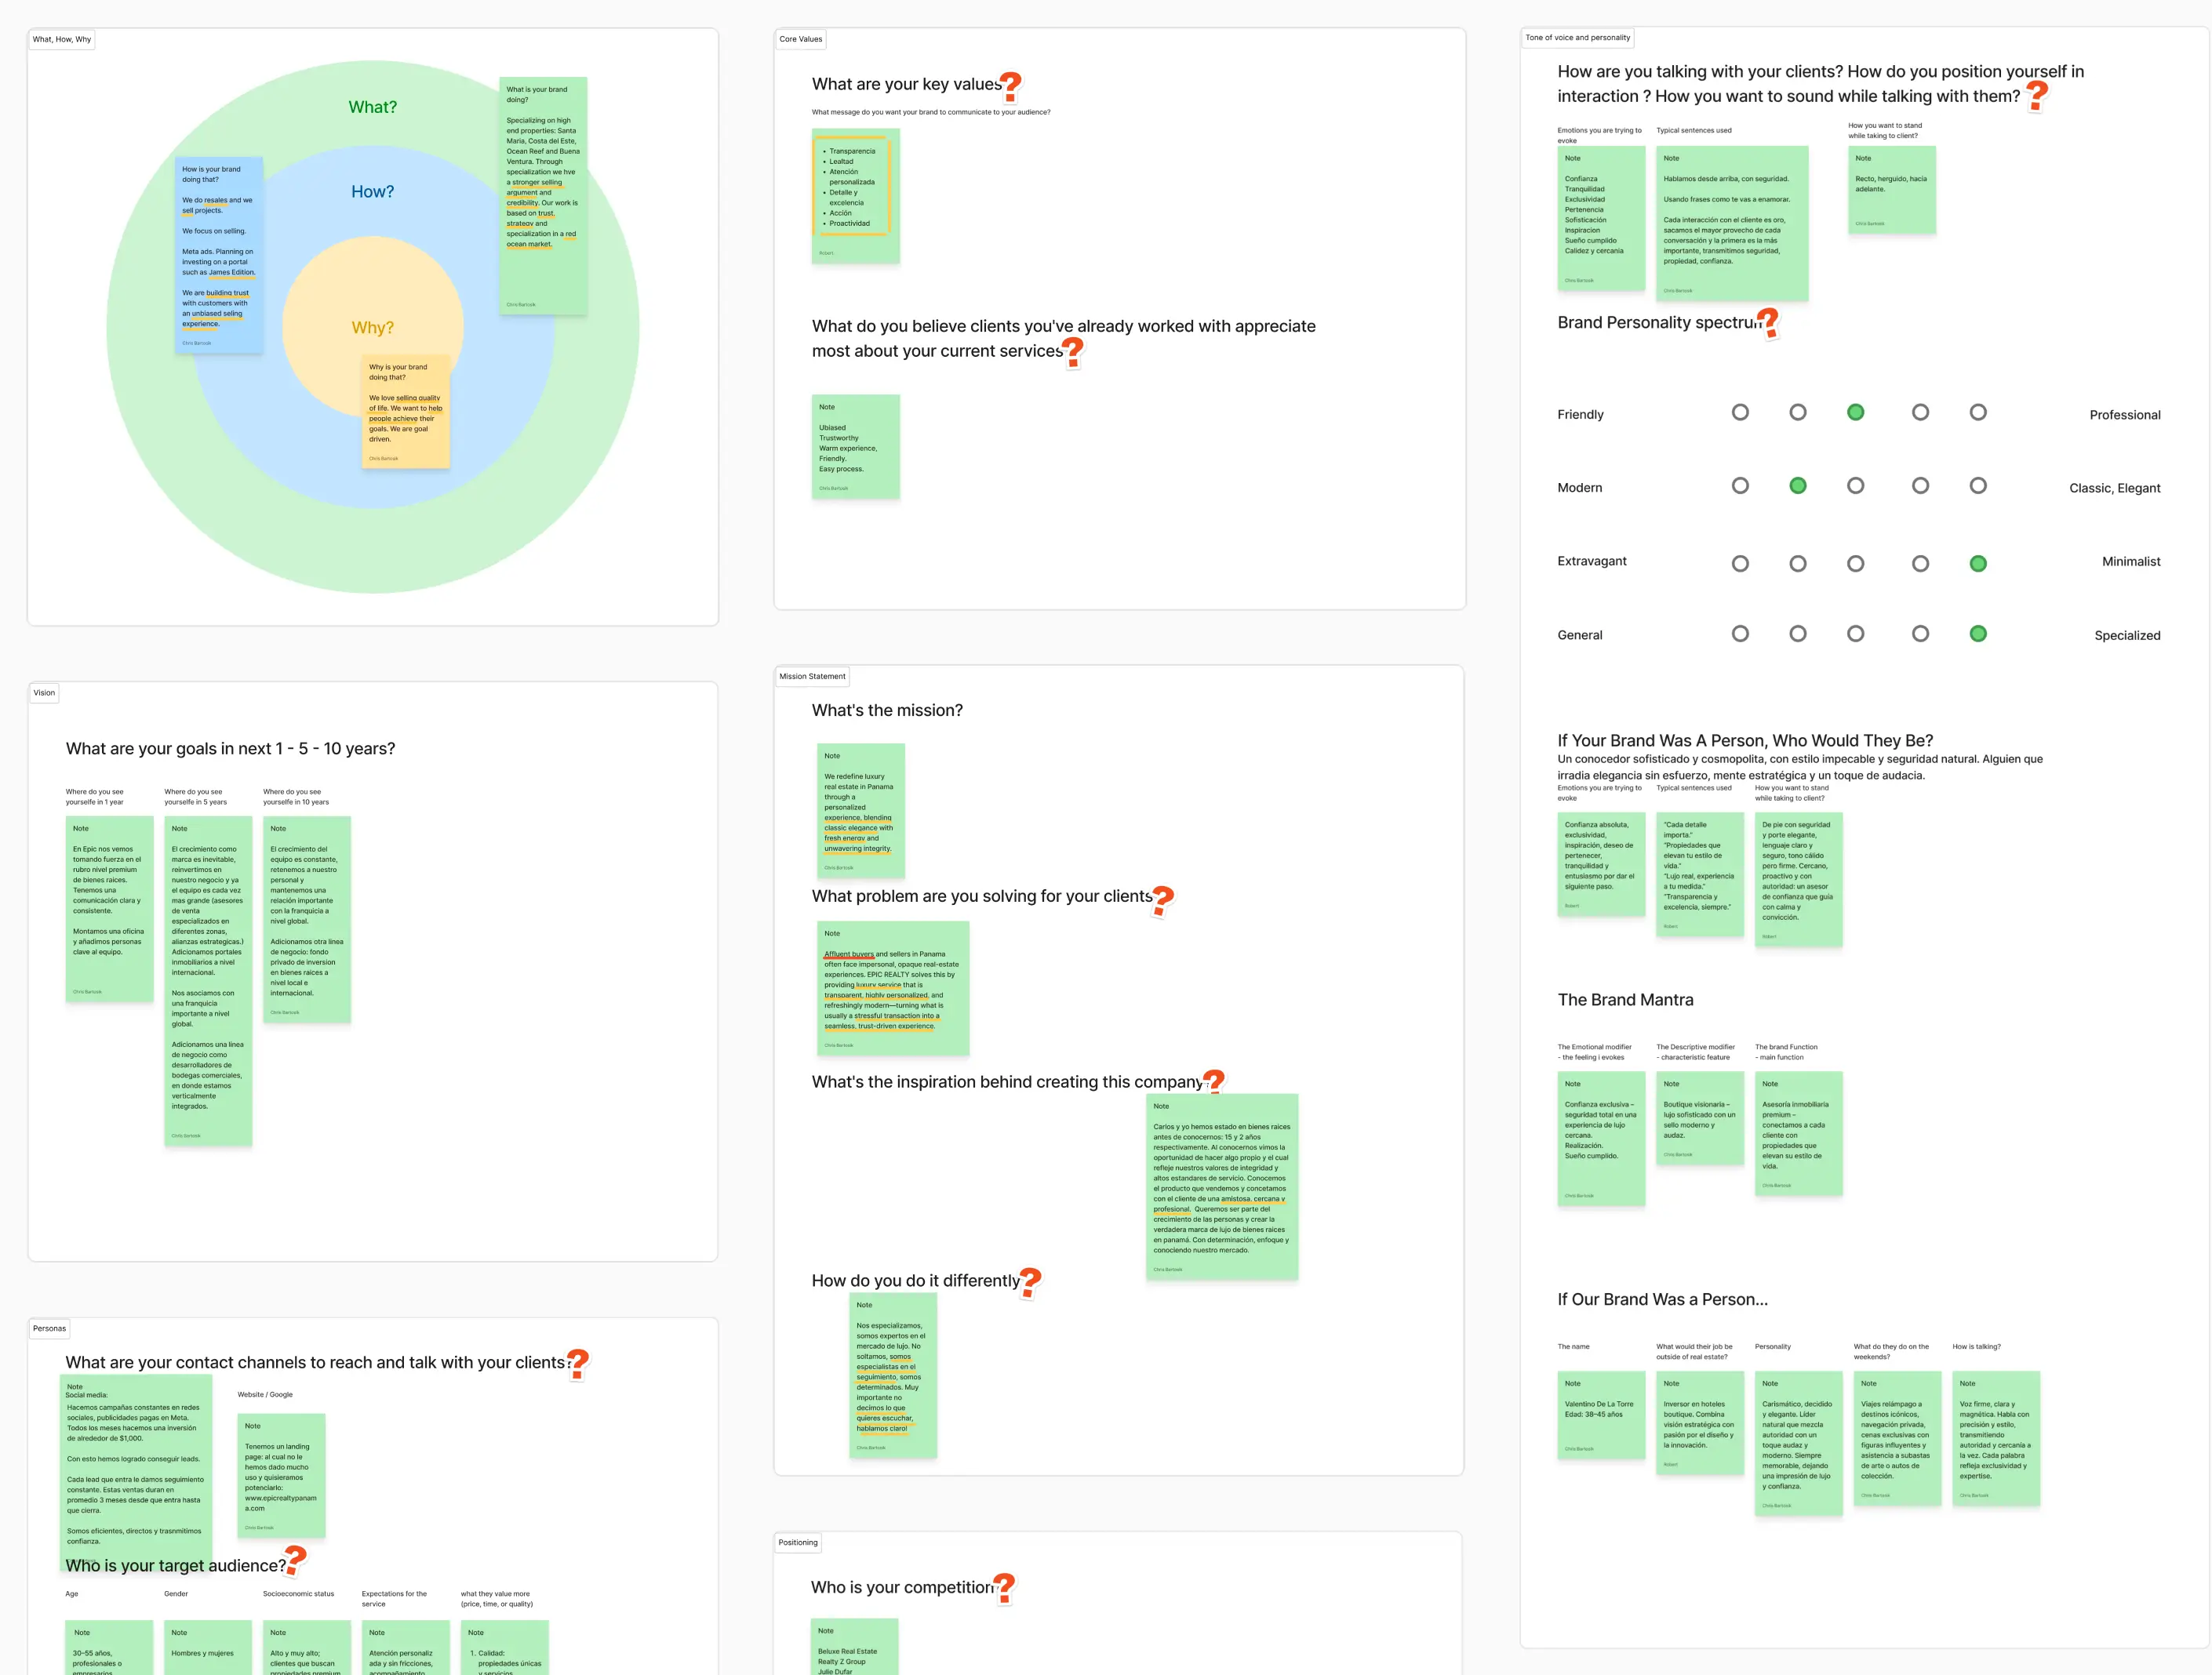
Task: Click the 'If Our Brand Was a Person...' heading
Action: pyautogui.click(x=1663, y=1300)
